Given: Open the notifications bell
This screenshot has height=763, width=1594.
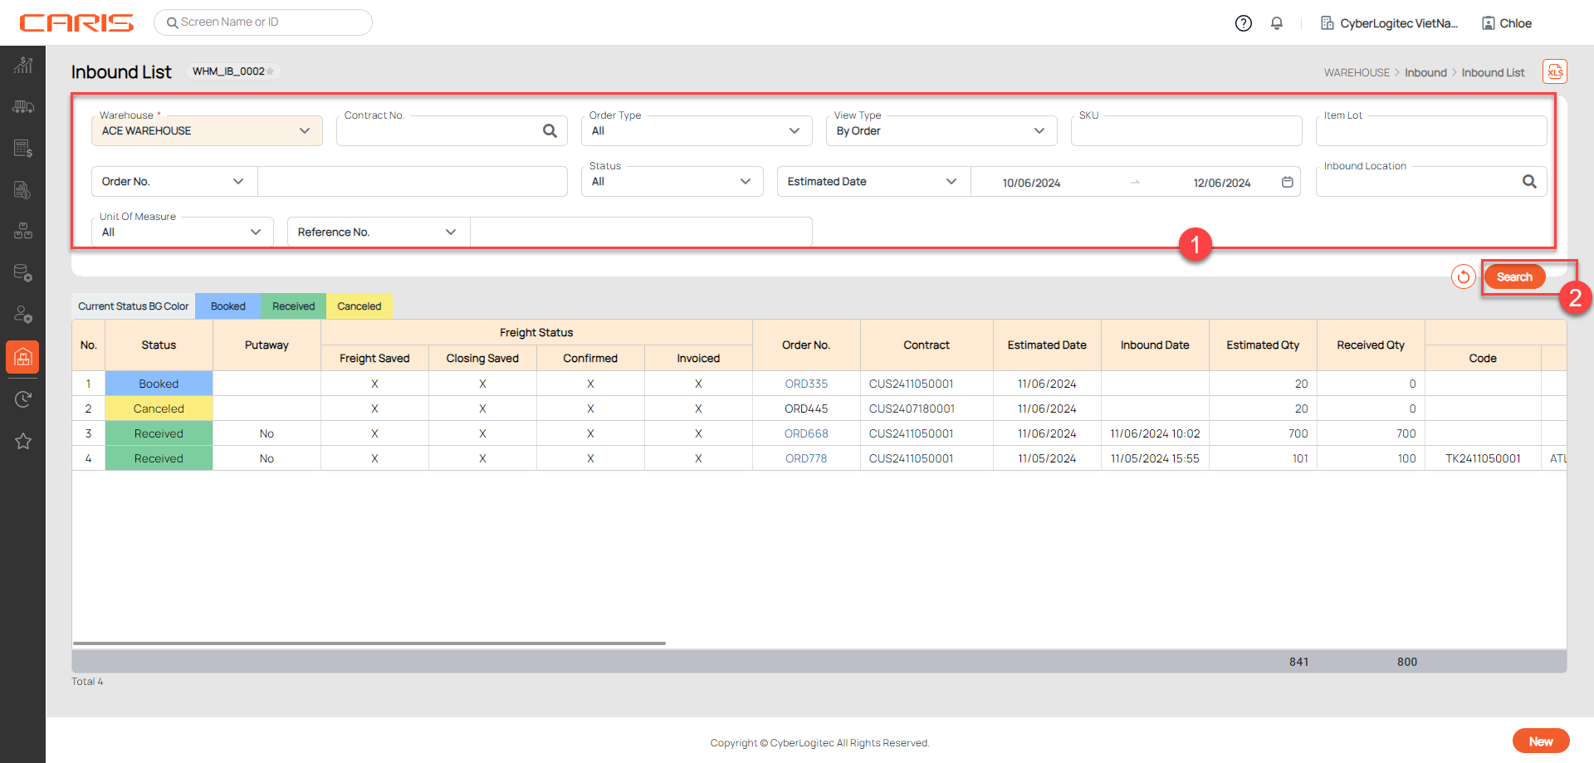Looking at the screenshot, I should pos(1277,23).
